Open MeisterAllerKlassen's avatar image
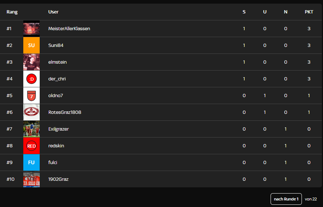 point(31,29)
